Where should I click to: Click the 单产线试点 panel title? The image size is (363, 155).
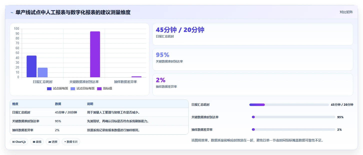pos(73,12)
